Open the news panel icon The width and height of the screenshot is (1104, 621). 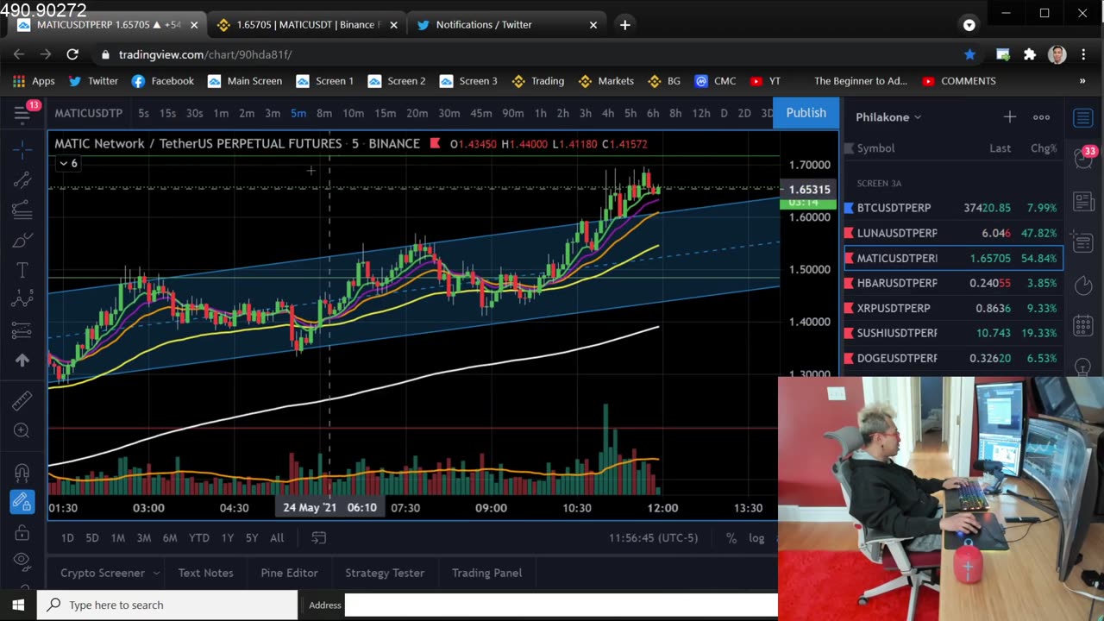coord(1083,202)
